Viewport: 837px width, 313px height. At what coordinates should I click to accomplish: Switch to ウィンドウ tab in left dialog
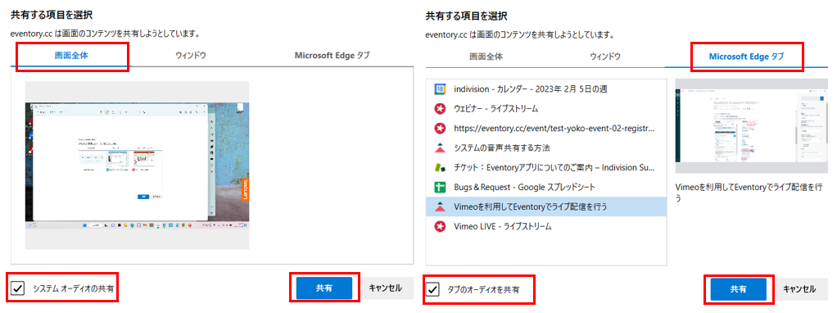point(191,56)
